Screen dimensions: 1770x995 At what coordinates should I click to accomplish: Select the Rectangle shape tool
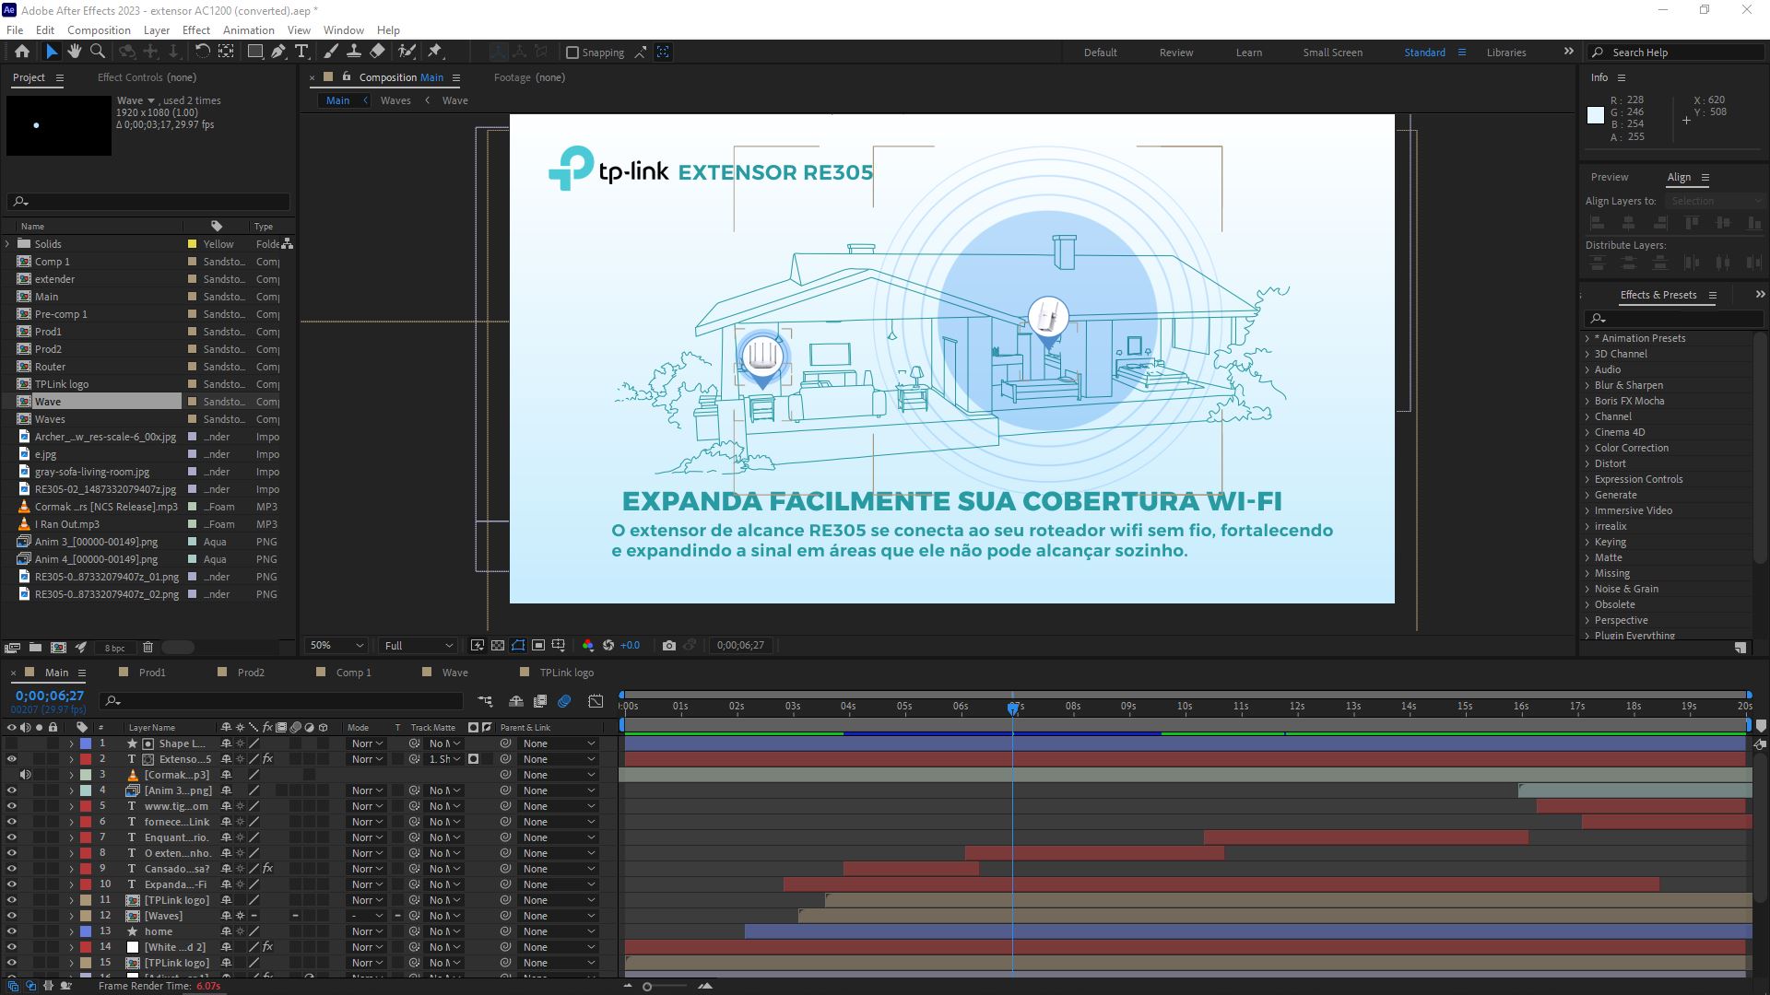(255, 52)
